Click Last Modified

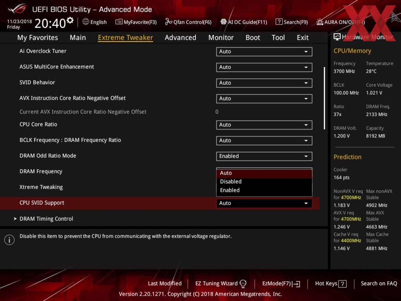[x=165, y=283]
